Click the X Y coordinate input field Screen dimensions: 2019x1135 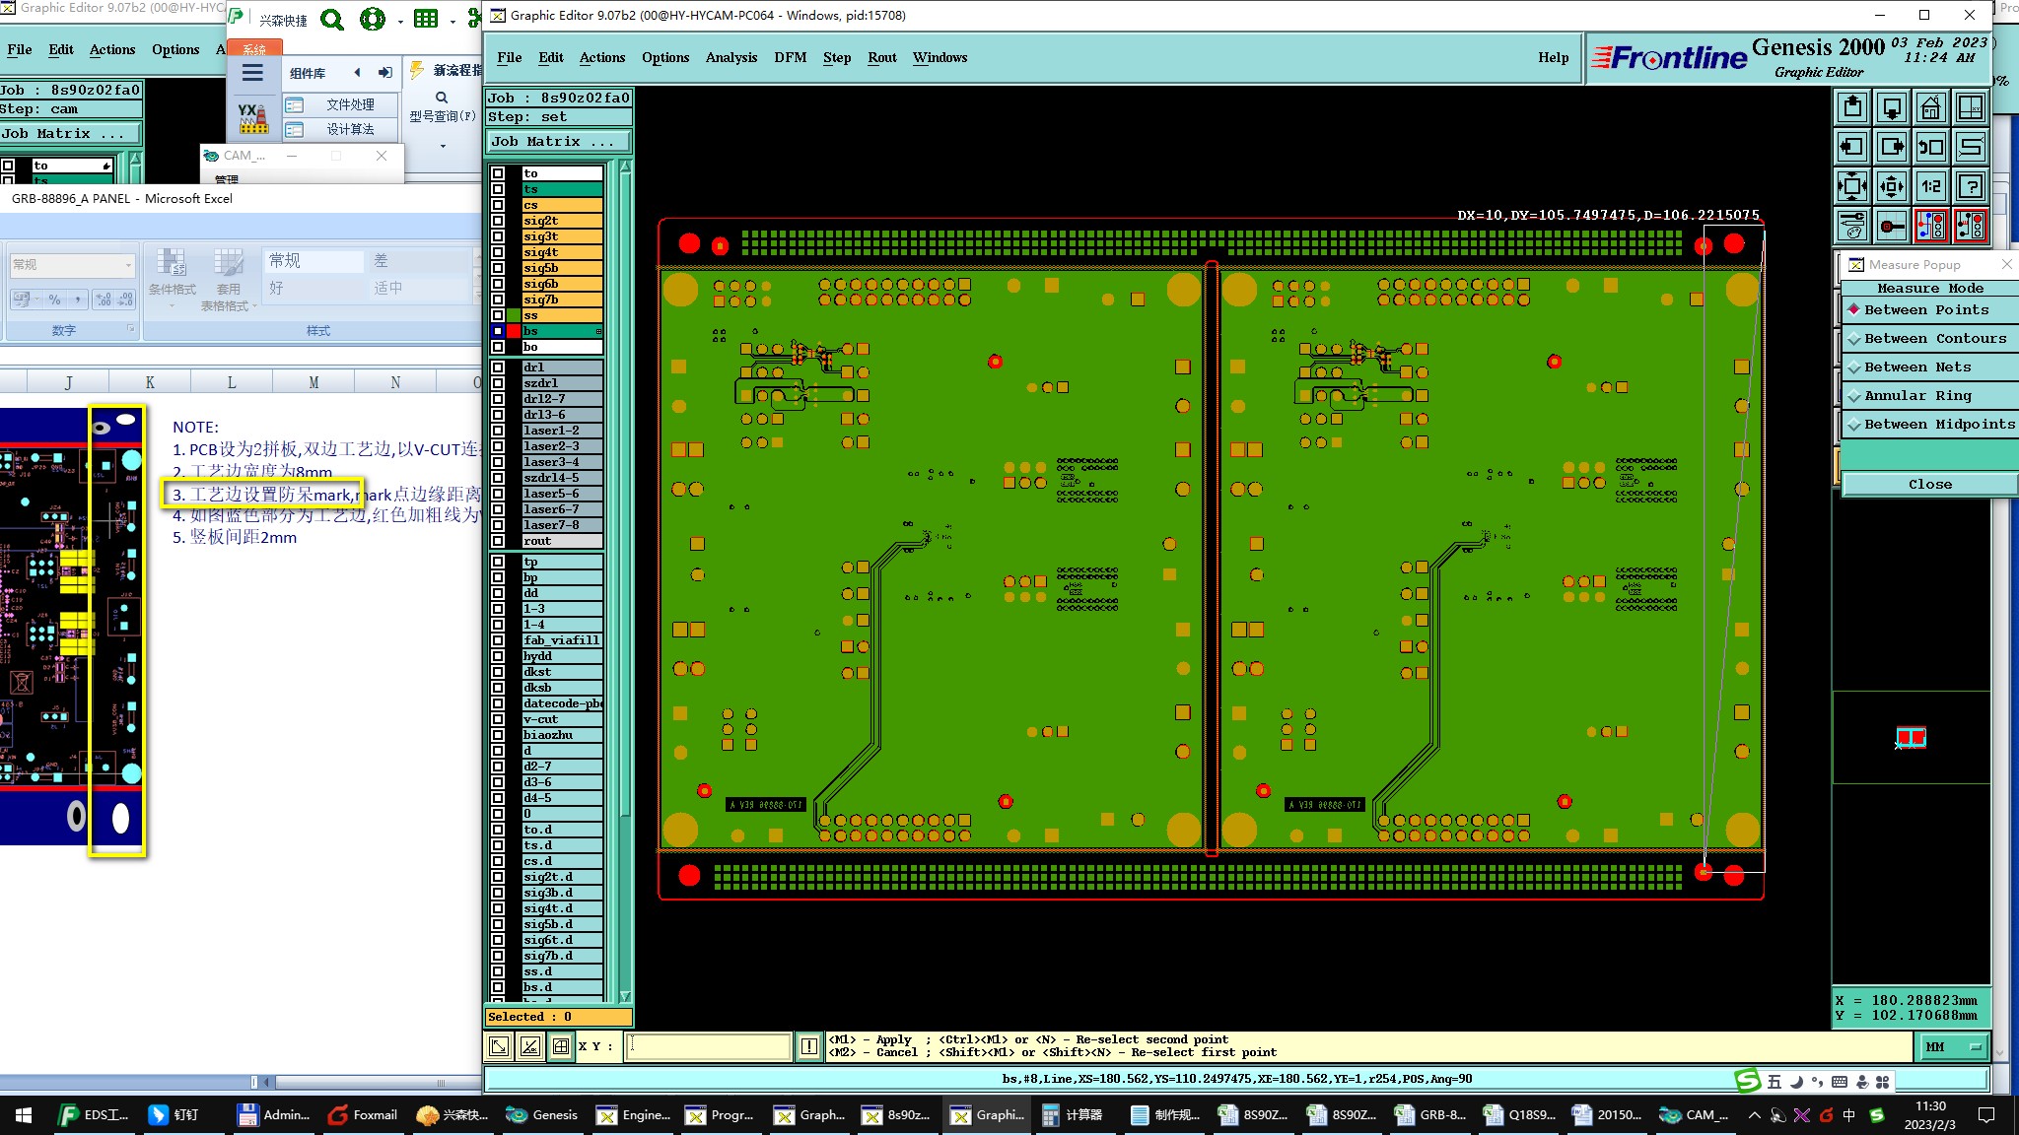pos(709,1046)
